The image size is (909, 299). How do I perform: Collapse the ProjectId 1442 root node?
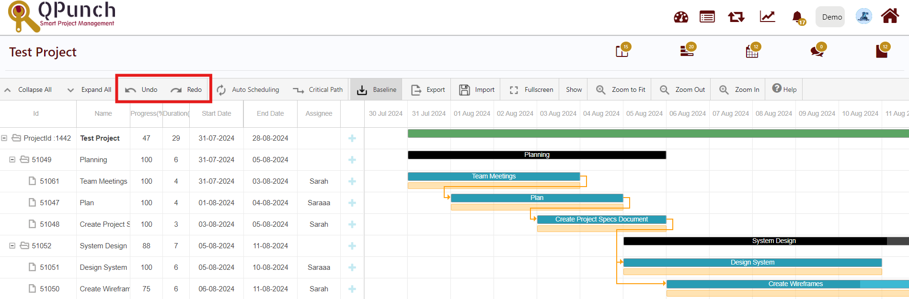point(4,138)
